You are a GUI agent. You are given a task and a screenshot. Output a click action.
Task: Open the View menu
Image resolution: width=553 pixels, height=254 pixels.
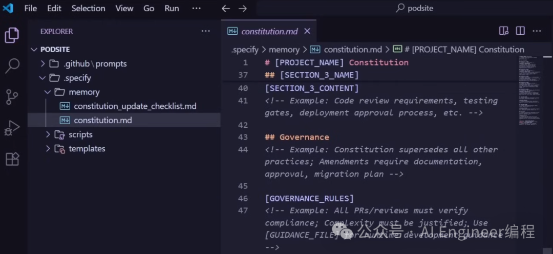pyautogui.click(x=124, y=9)
